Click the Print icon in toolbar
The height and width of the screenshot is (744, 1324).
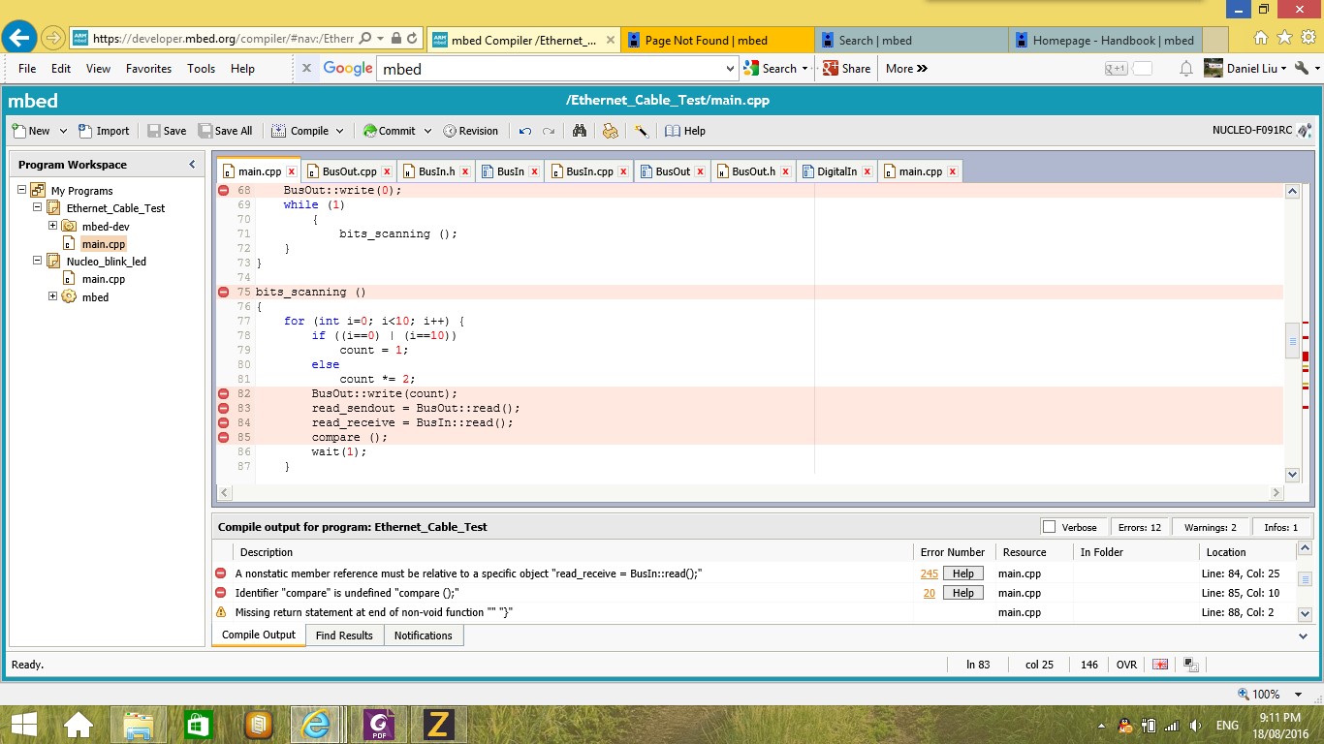point(610,131)
